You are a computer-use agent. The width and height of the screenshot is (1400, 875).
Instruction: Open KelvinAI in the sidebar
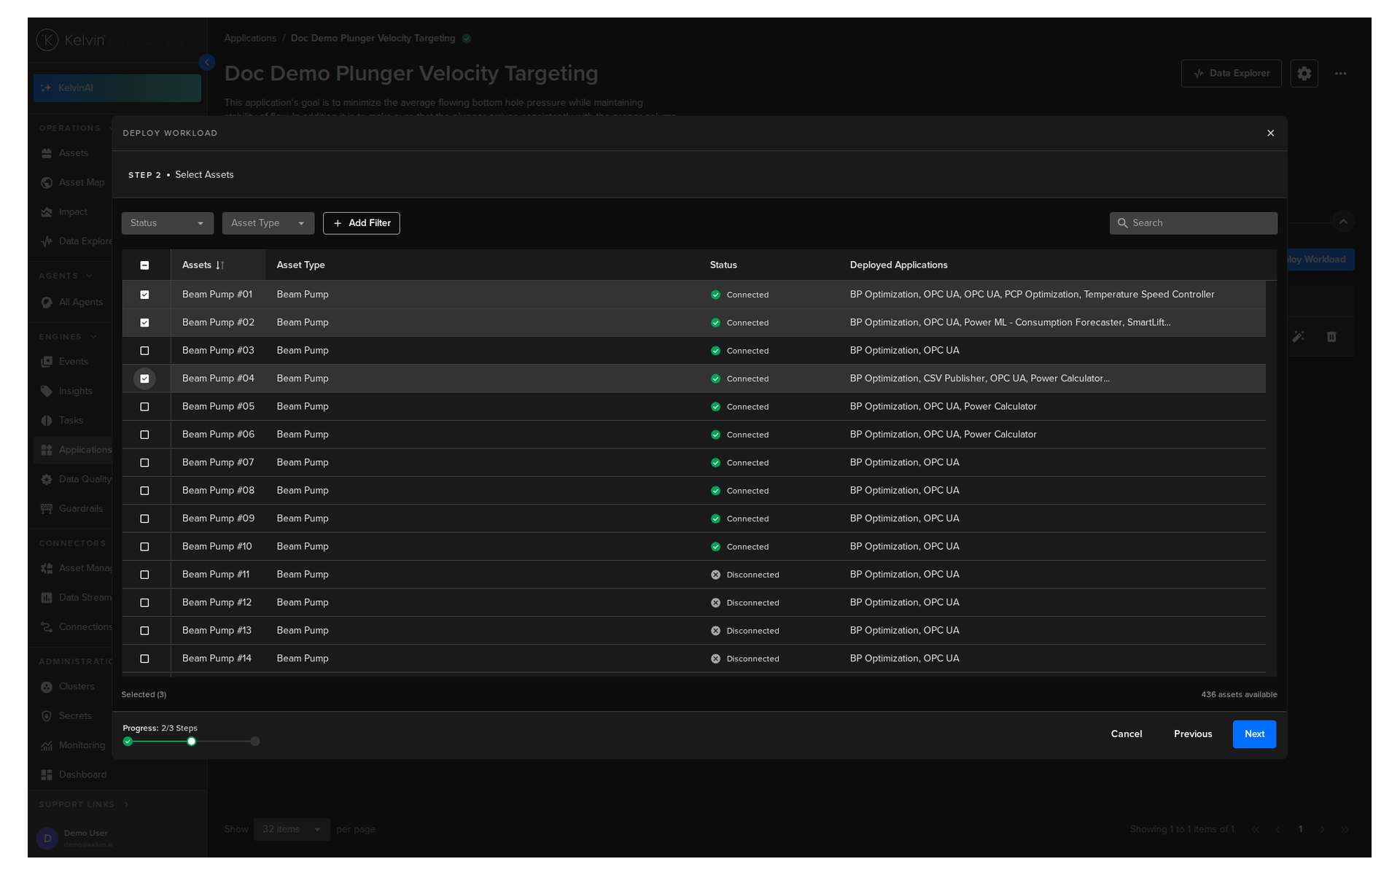click(117, 88)
